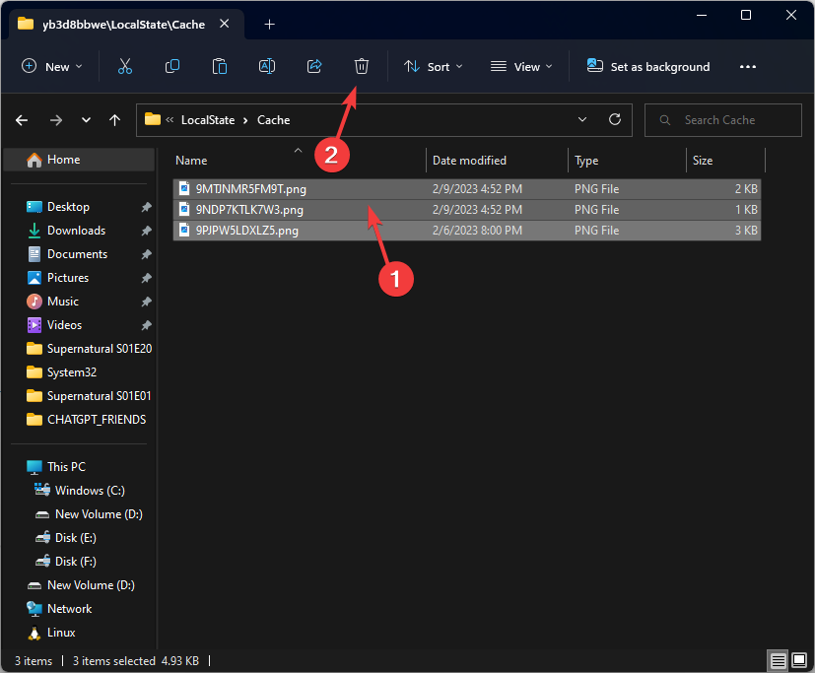Select Downloads in the navigation pane

point(76,231)
